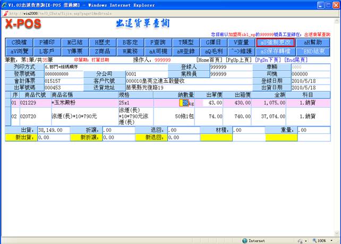Click the aV瀏覽 browse button
341x244 pixels.
pyautogui.click(x=22, y=52)
